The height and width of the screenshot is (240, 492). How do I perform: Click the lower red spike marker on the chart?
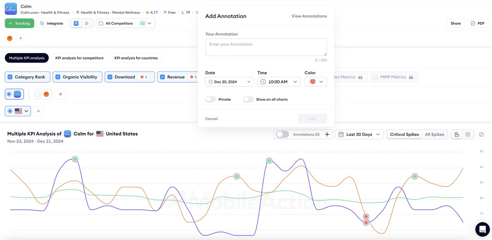366,223
